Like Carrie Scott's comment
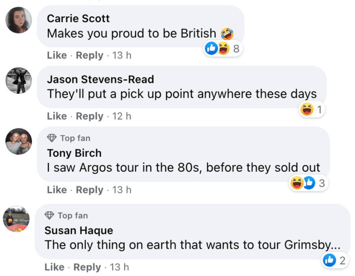 click(57, 55)
